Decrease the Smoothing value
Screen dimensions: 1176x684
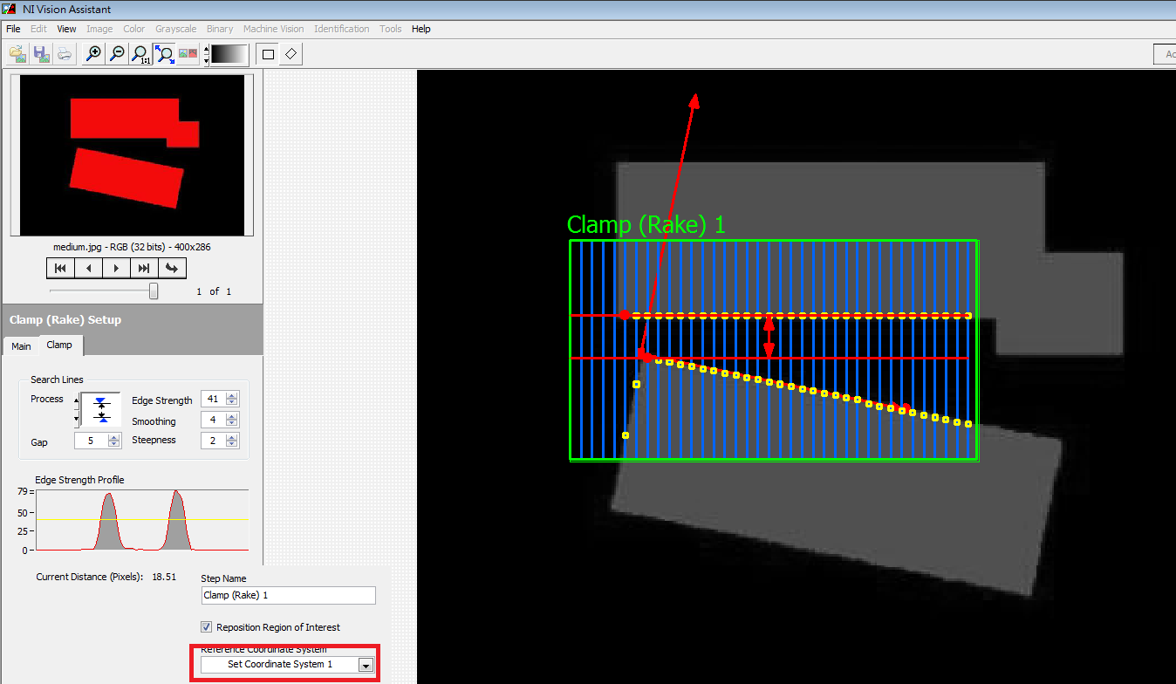[x=231, y=424]
